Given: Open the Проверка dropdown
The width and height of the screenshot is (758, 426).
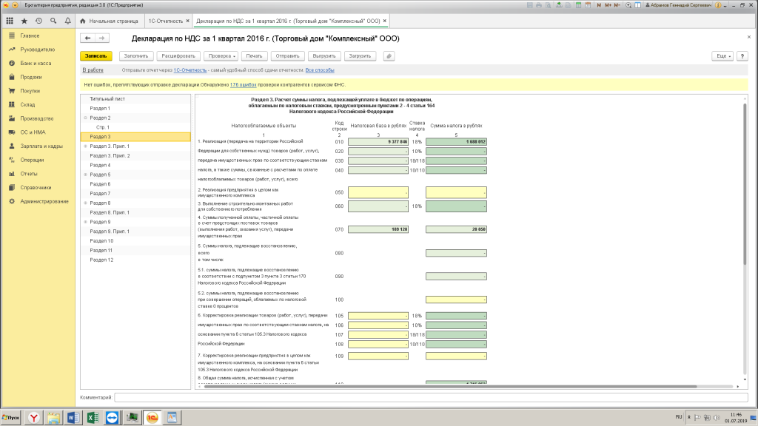Looking at the screenshot, I should click(x=221, y=56).
